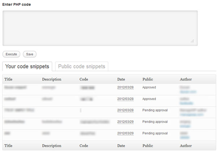Switch to Your code snippets tab

pyautogui.click(x=27, y=66)
